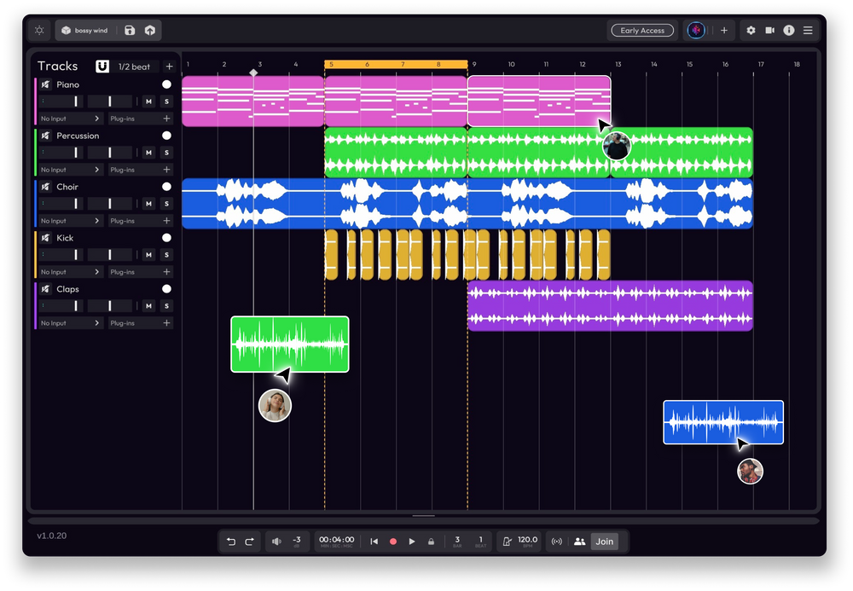The height and width of the screenshot is (591, 853).
Task: Click the Early Access button
Action: (x=642, y=31)
